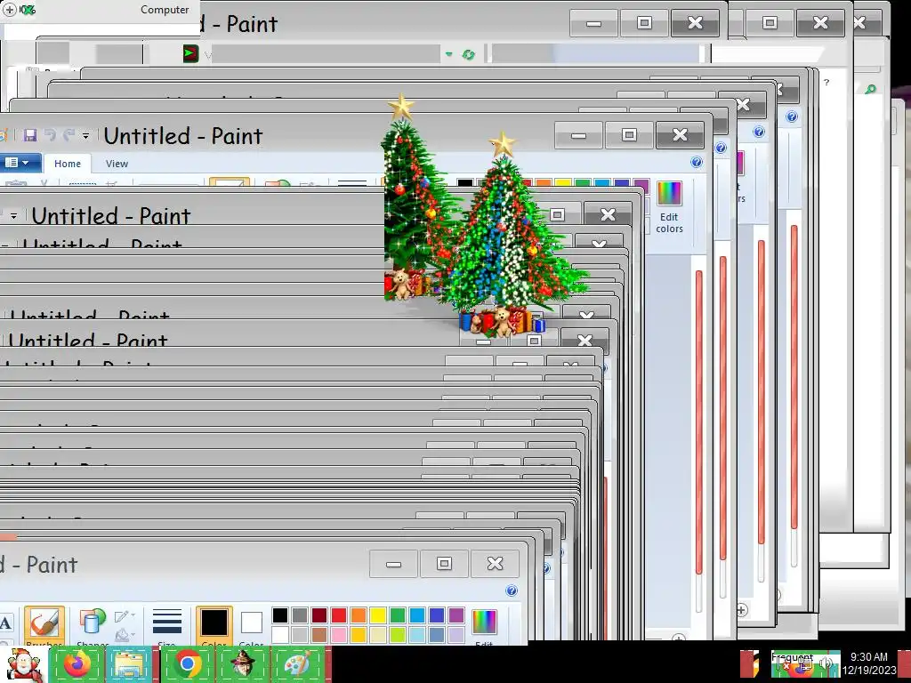Pick the yellow palette color in bottom window
This screenshot has height=683, width=911.
377,615
